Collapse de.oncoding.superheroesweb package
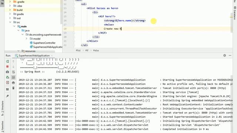The image size is (237, 133). [x=22, y=34]
